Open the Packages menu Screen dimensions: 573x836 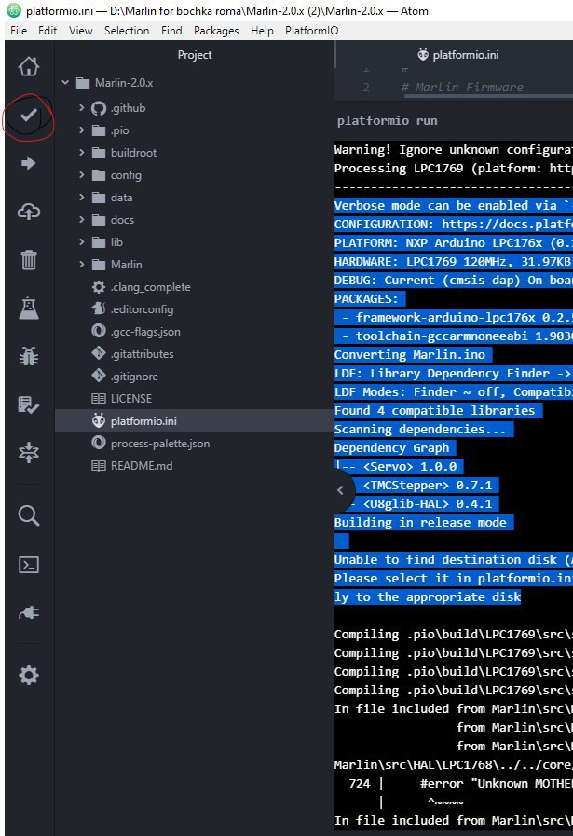[x=216, y=31]
